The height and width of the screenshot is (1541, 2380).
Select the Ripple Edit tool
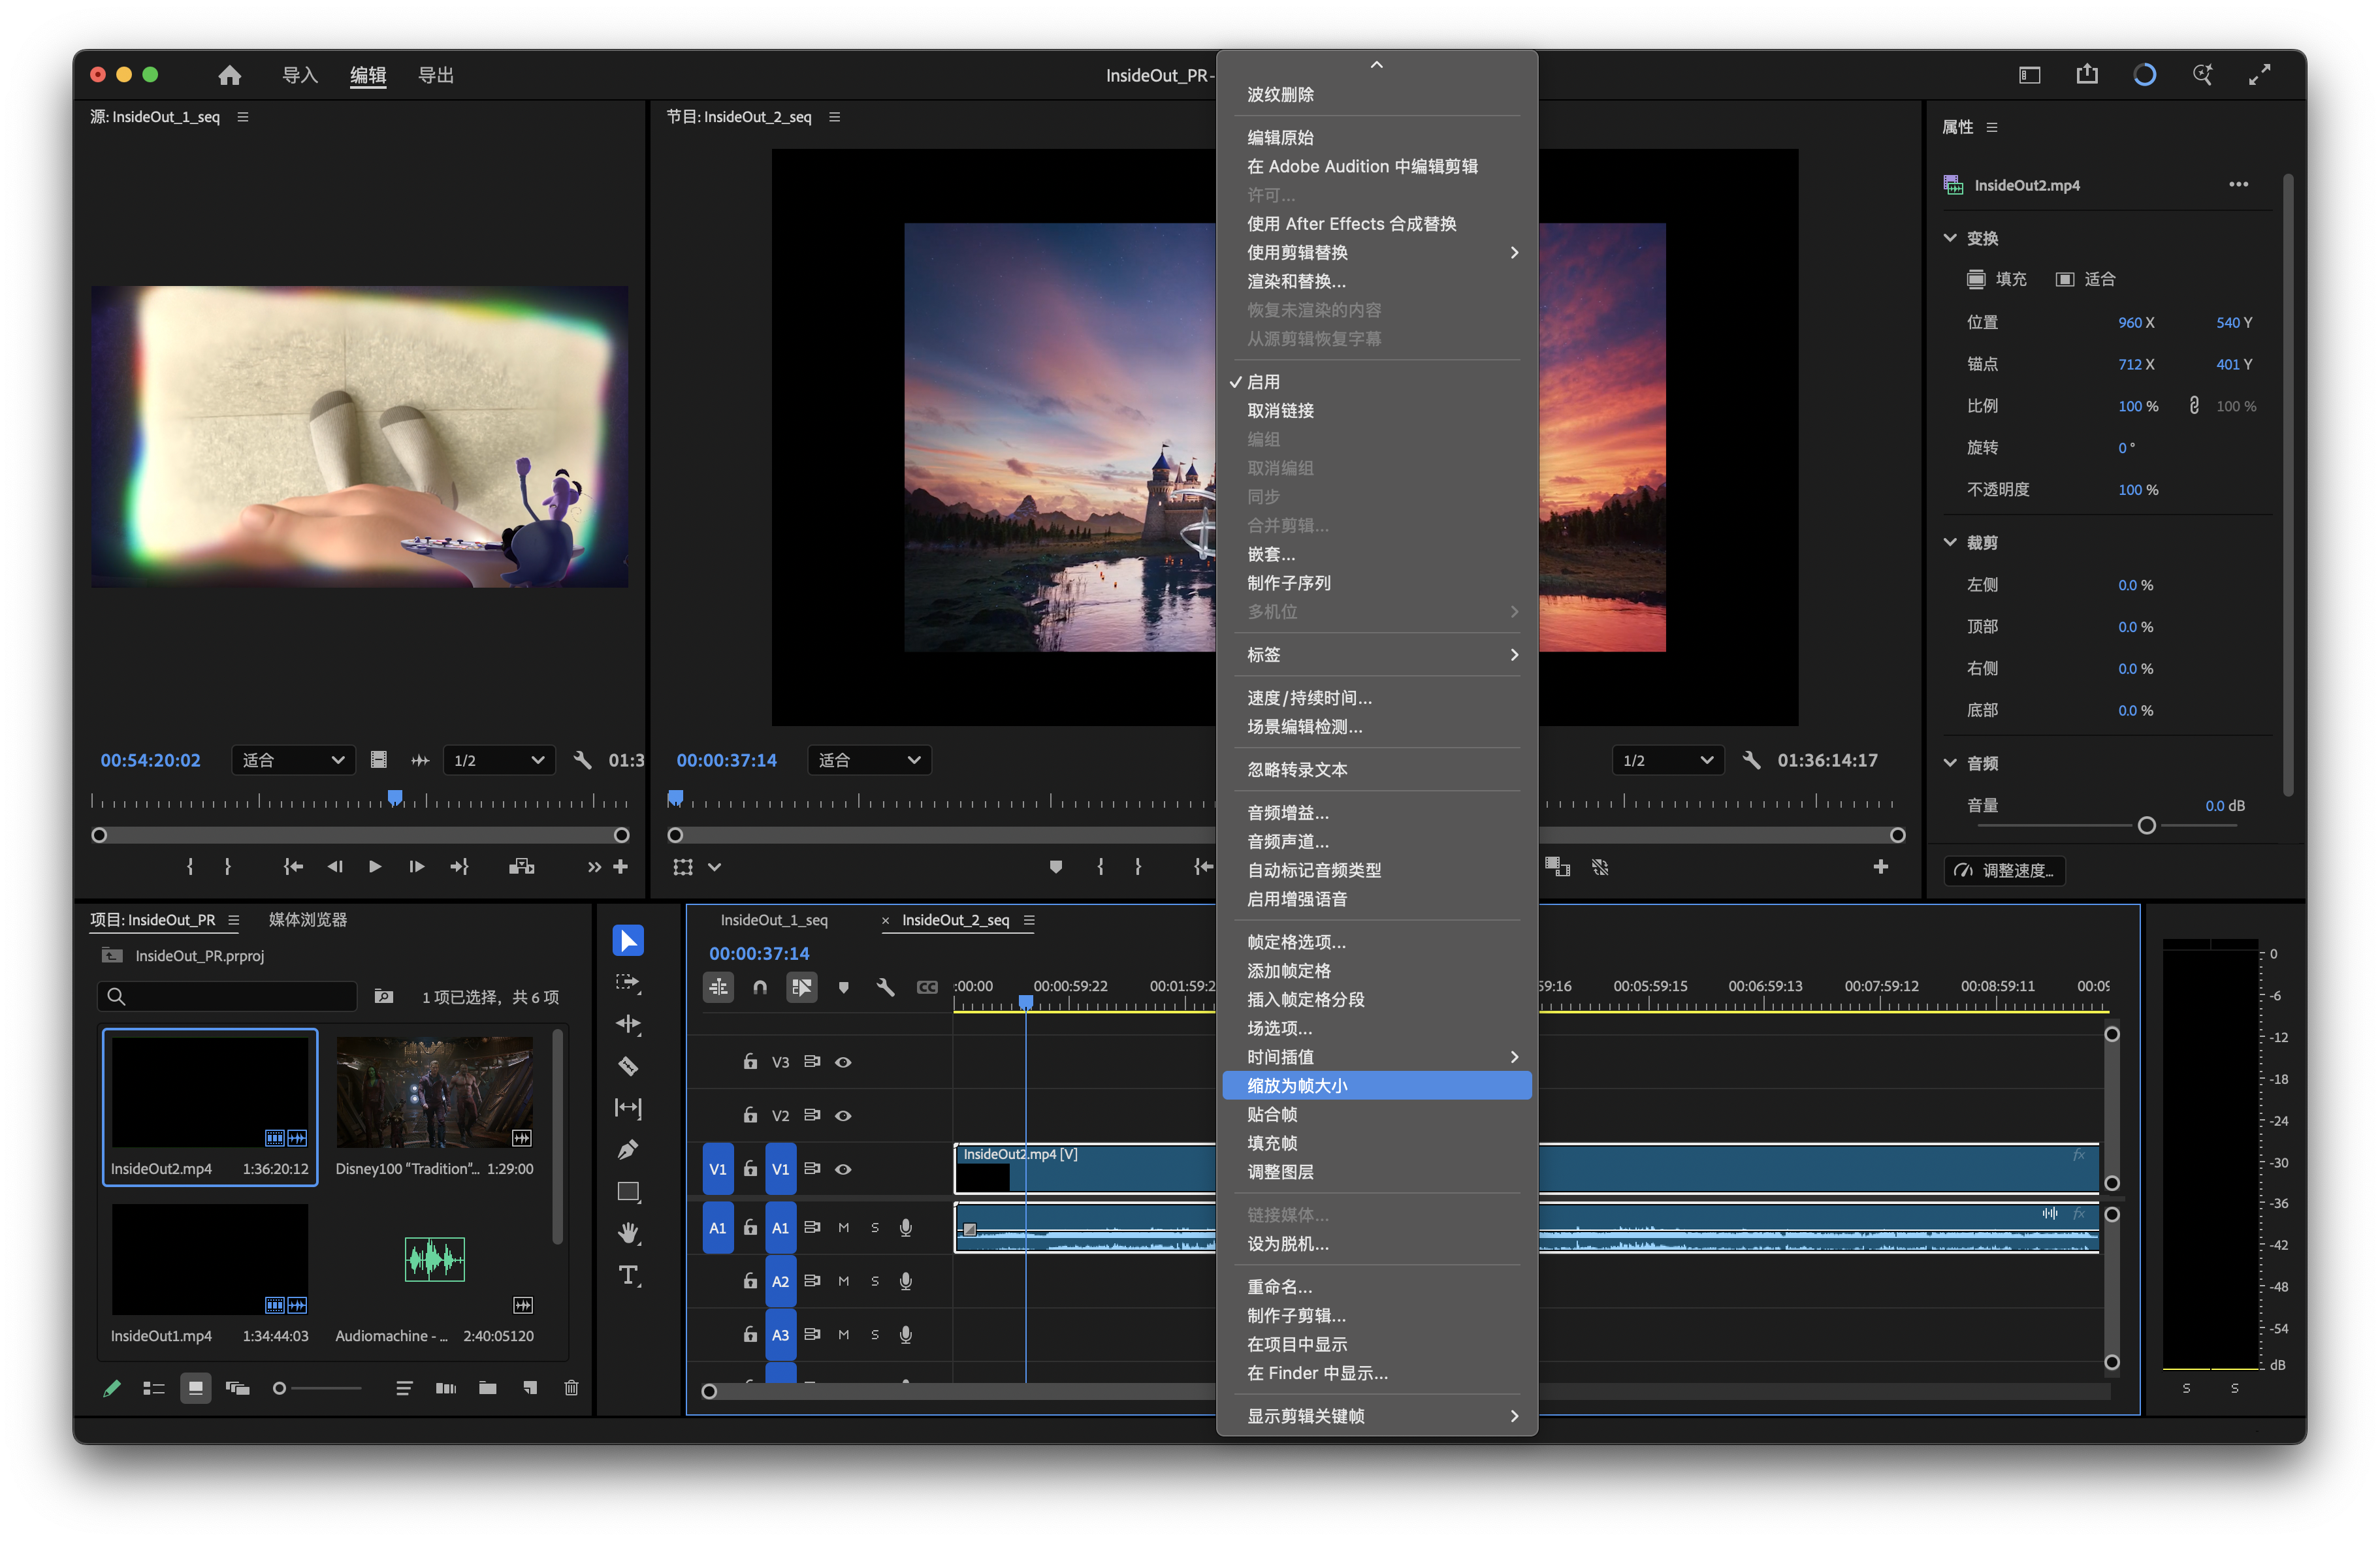pyautogui.click(x=628, y=1024)
